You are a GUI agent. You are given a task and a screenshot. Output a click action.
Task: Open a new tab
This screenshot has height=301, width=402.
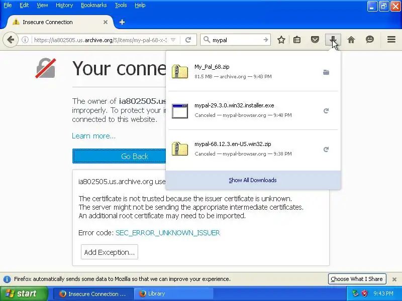(122, 22)
